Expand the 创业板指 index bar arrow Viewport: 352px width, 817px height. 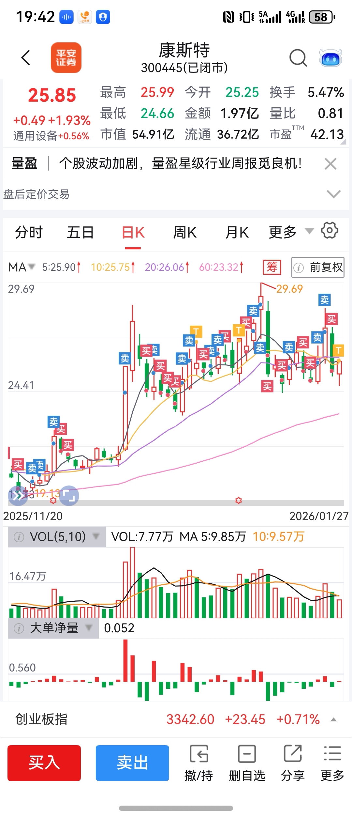(334, 720)
